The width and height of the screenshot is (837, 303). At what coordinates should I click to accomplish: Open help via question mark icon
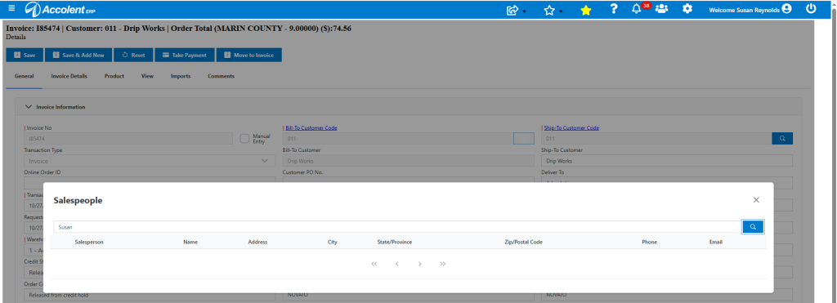pyautogui.click(x=614, y=9)
